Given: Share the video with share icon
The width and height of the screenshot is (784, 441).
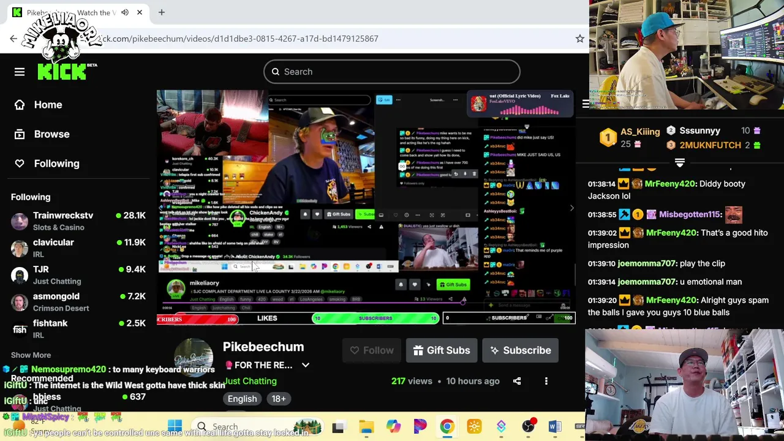Looking at the screenshot, I should point(517,381).
